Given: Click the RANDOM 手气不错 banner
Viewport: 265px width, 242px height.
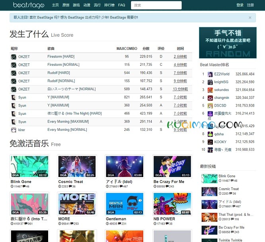Looking at the screenshot, I should pyautogui.click(x=228, y=43).
